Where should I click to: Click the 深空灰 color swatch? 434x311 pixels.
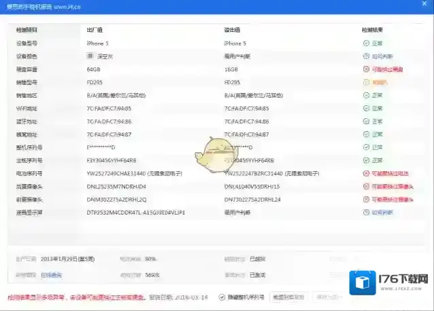coord(90,56)
